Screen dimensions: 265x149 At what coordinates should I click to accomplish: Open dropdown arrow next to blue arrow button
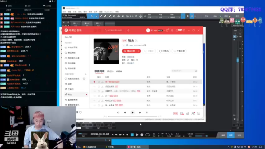click(195, 16)
